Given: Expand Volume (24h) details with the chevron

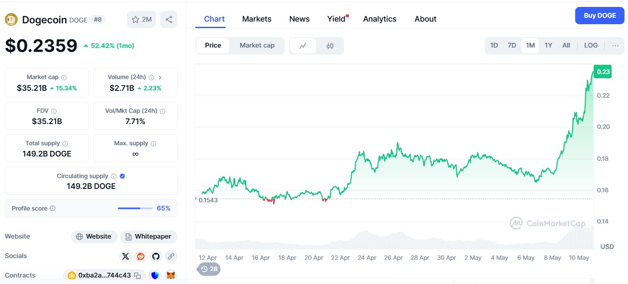Looking at the screenshot, I should [x=160, y=77].
